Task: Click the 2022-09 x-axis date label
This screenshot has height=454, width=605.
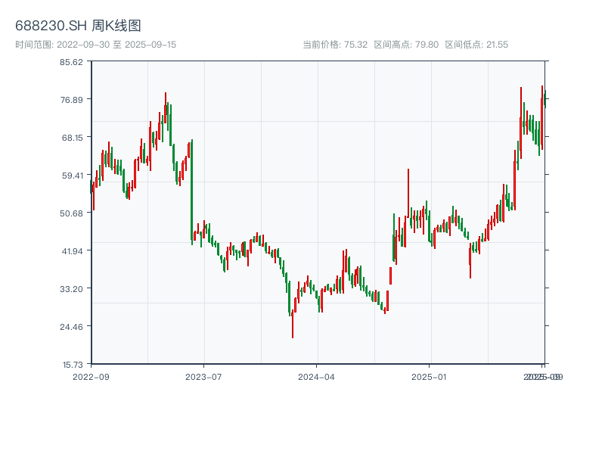Action: tap(91, 376)
